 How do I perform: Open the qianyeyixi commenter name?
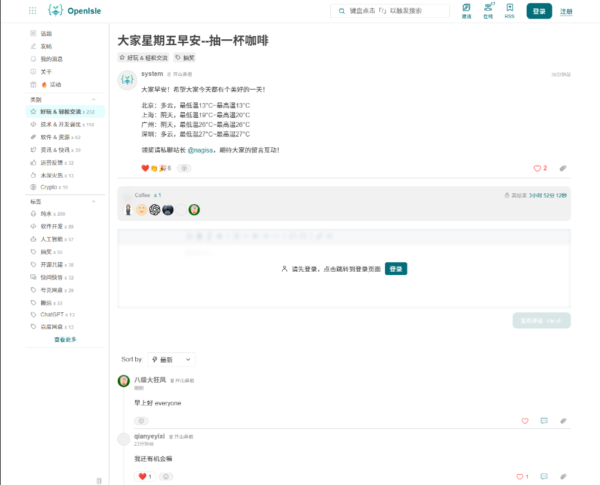149,436
